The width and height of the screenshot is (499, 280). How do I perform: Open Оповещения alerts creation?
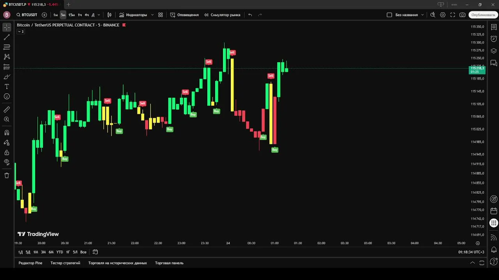[184, 15]
